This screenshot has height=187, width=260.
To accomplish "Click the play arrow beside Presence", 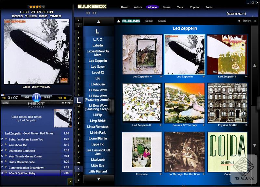I will pyautogui.click(x=161, y=174).
